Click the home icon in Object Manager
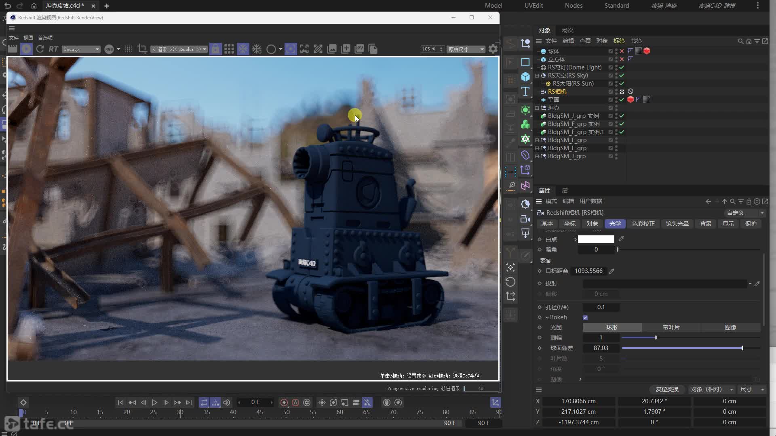The image size is (776, 436). tap(749, 41)
